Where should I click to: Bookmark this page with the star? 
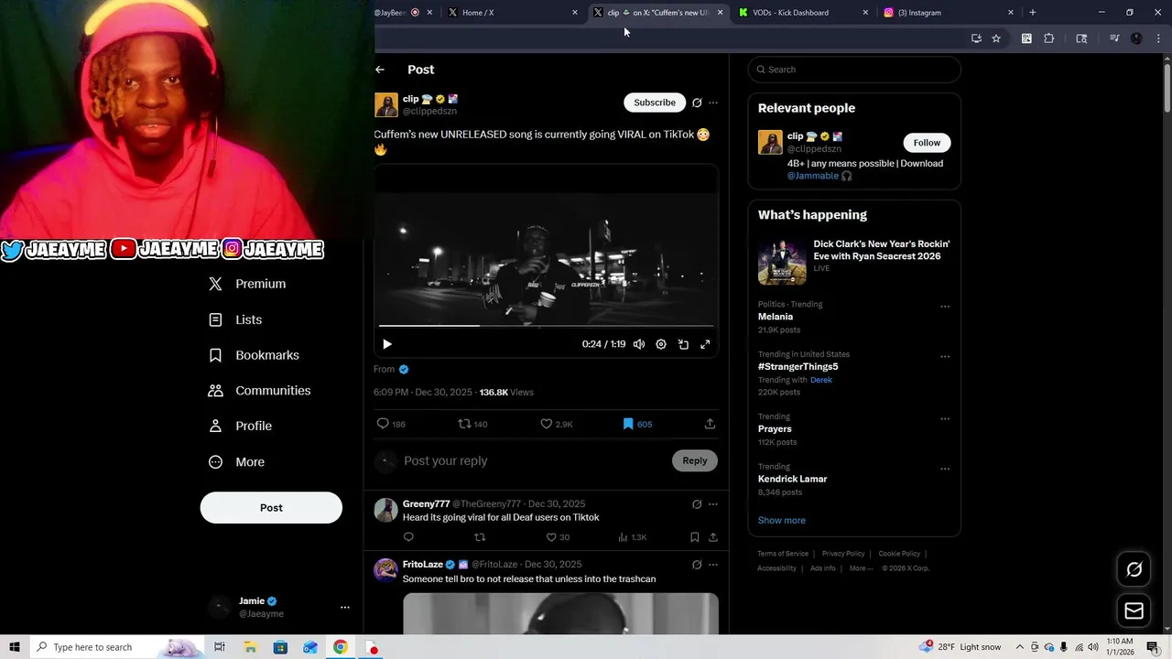click(996, 38)
